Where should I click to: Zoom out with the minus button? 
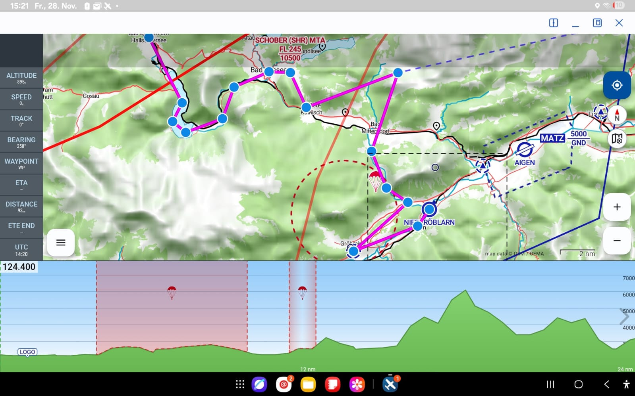[617, 241]
